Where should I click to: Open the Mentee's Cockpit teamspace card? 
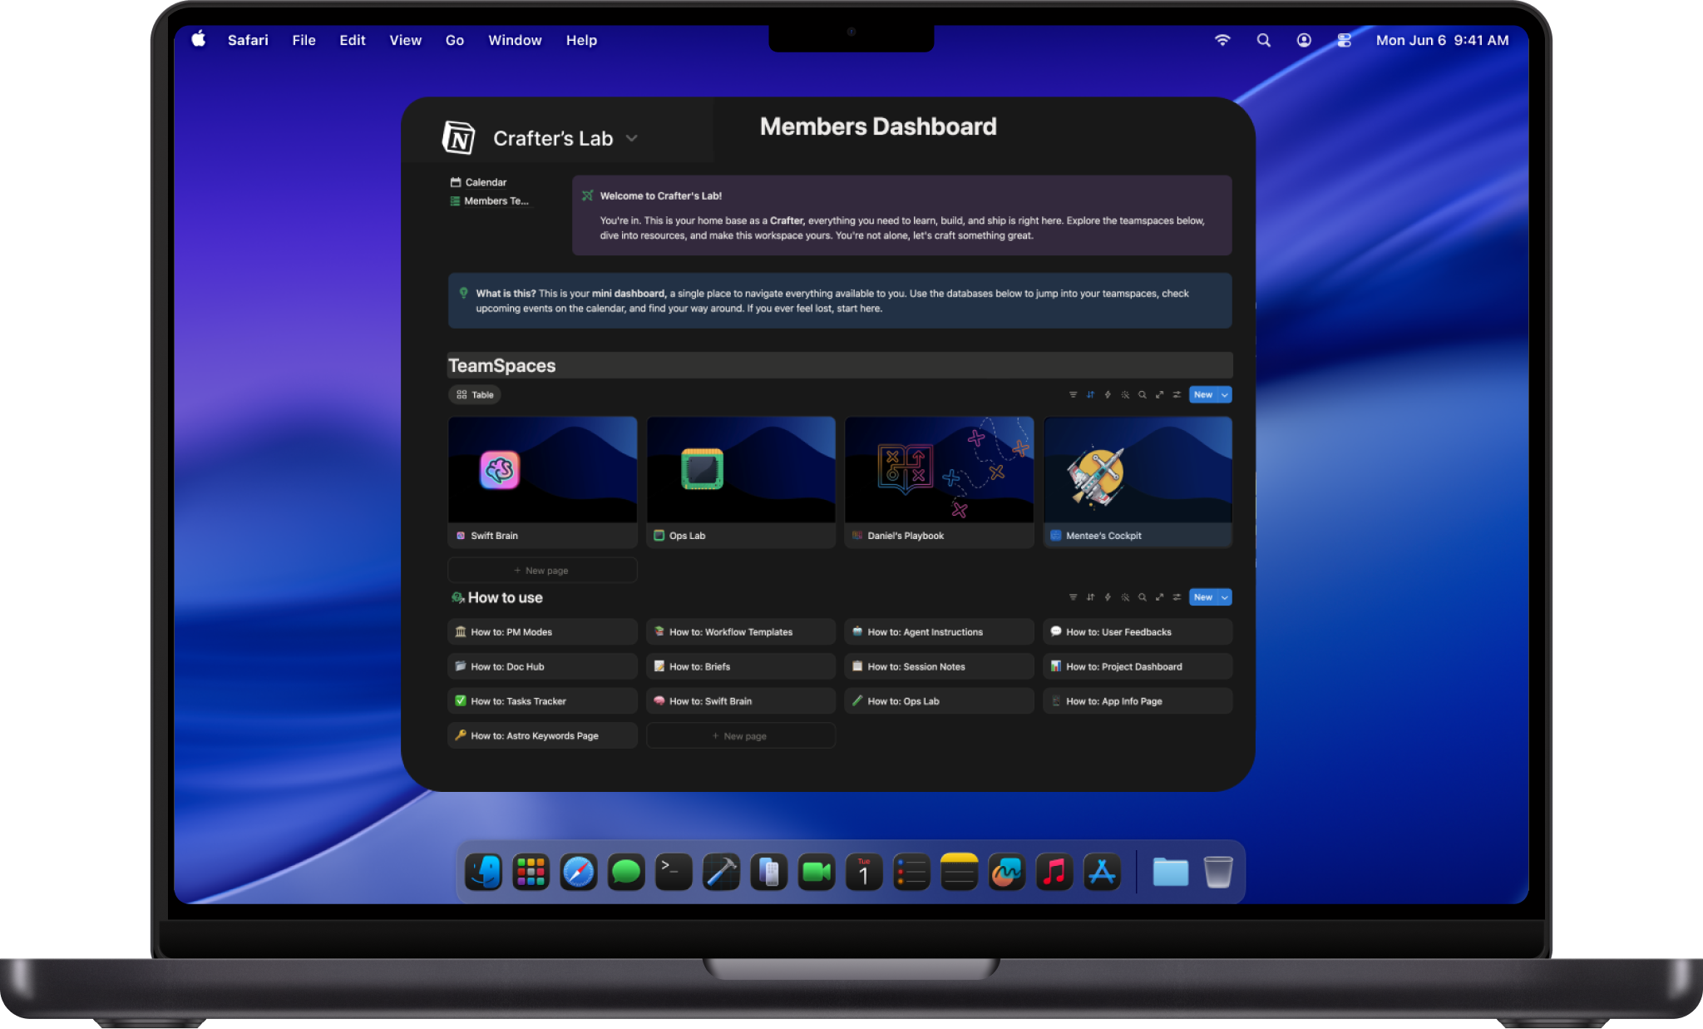(1138, 482)
